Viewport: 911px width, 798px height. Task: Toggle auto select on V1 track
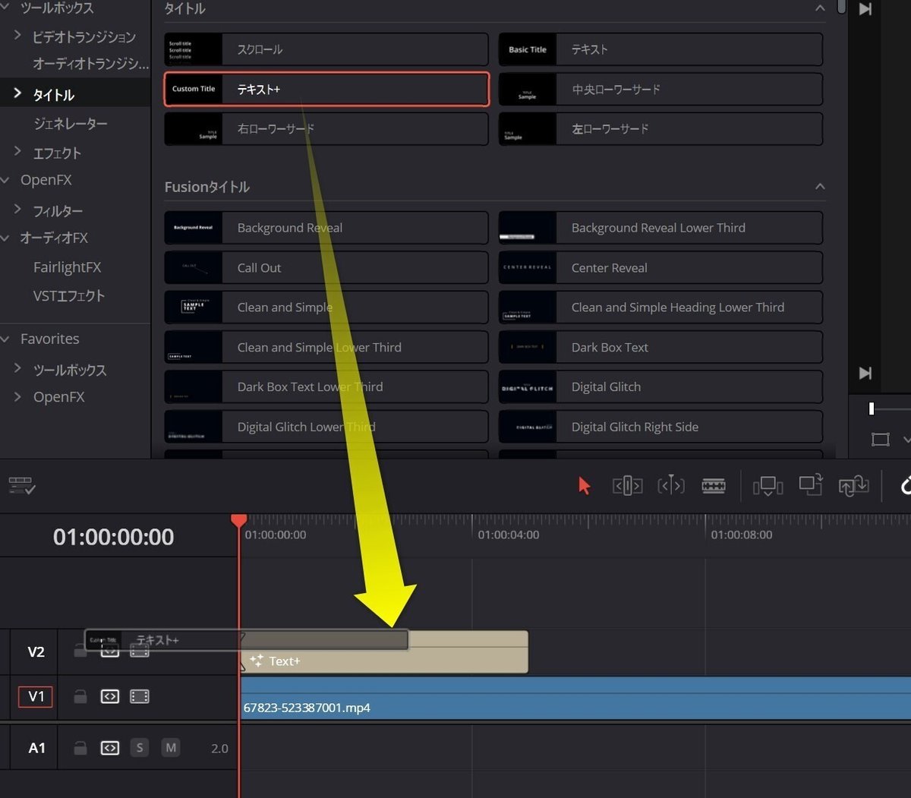coord(110,696)
